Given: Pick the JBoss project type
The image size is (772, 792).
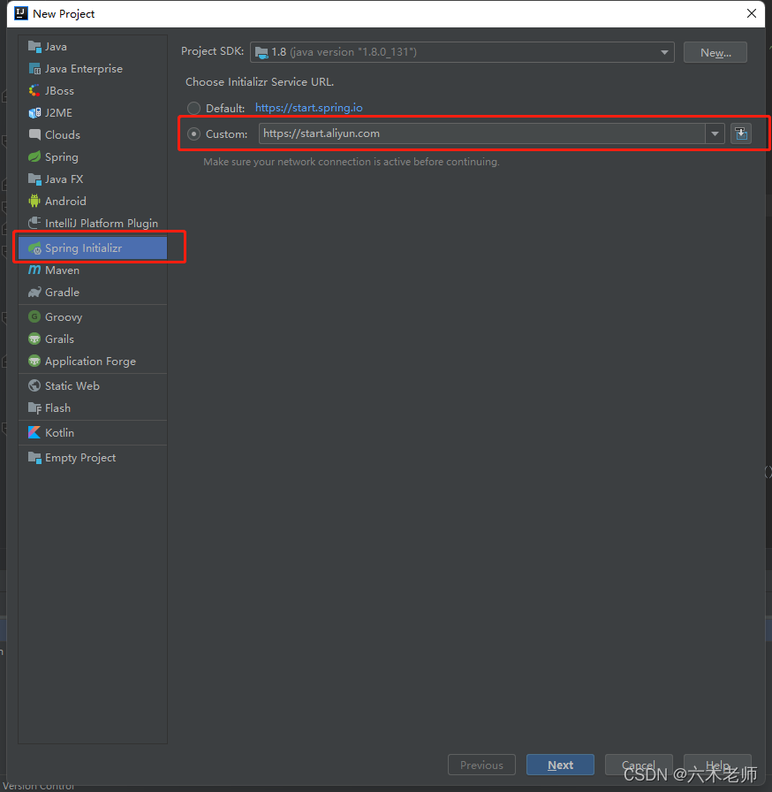Looking at the screenshot, I should click(93, 91).
